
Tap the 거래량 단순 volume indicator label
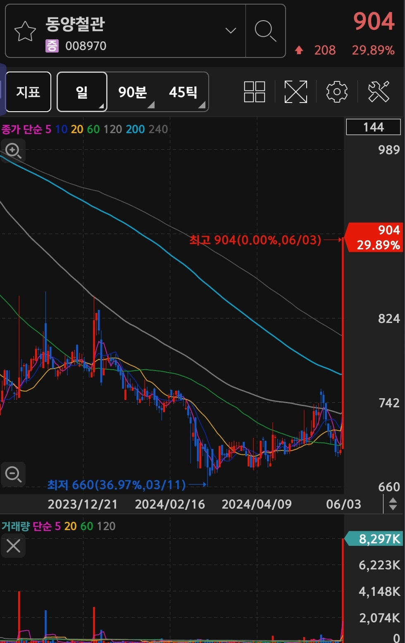tap(26, 526)
